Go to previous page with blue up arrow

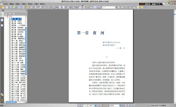(19, 8)
